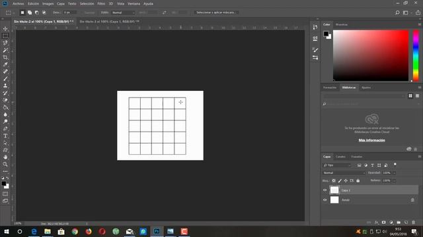Viewport: 423px width, 237px height.
Task: Select the Hand tool
Action: tap(5, 157)
